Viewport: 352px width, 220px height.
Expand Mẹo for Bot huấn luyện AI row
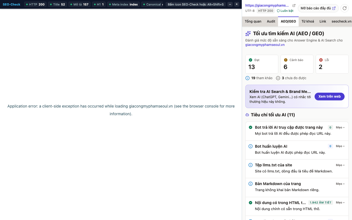coord(340,146)
